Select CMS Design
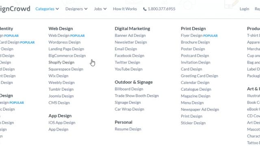The height and width of the screenshot is (146, 260). tap(59, 103)
